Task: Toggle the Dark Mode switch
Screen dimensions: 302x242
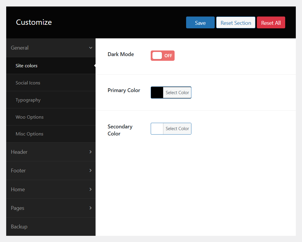Action: (x=163, y=55)
